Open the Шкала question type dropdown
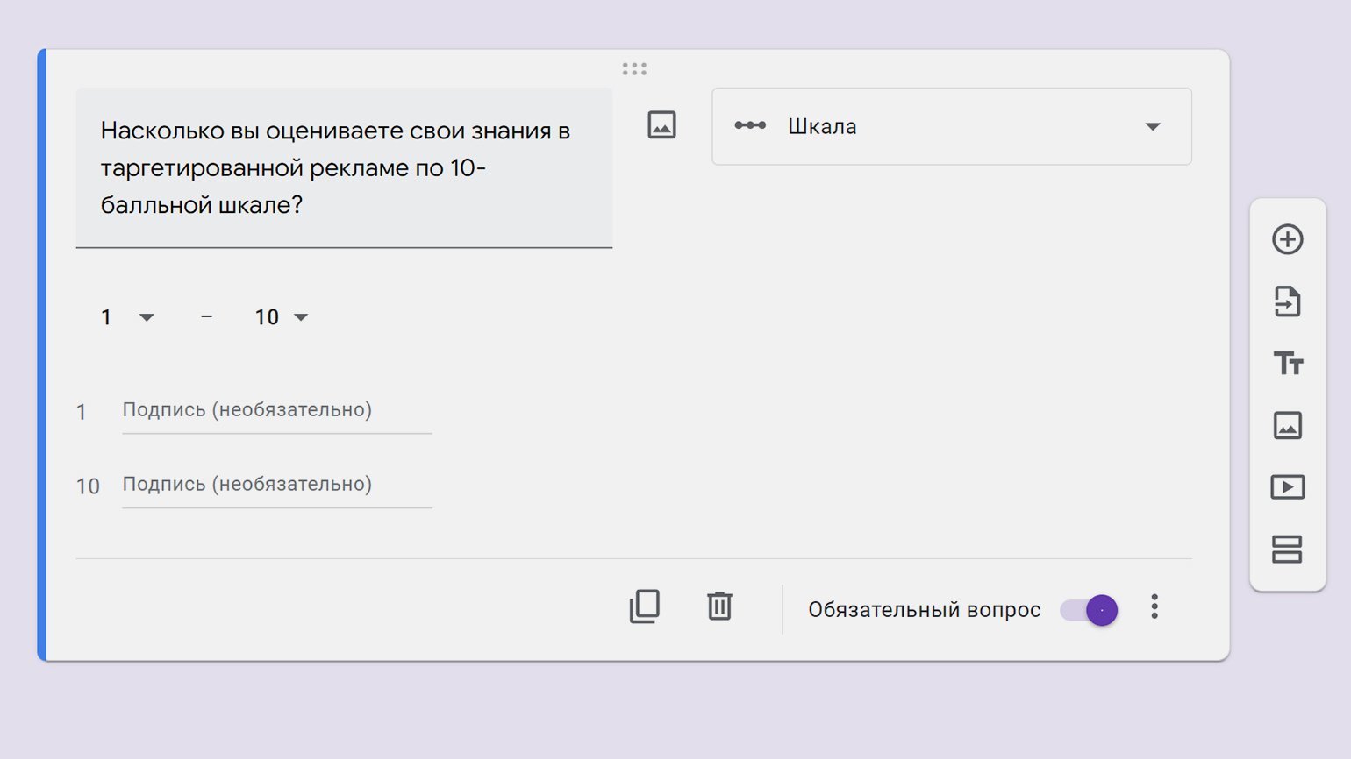The width and height of the screenshot is (1351, 759). tap(952, 126)
